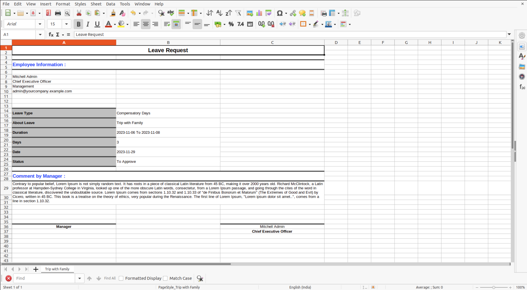Viewport: 527px width, 290px height.
Task: Add decimal place icon
Action: click(262, 24)
